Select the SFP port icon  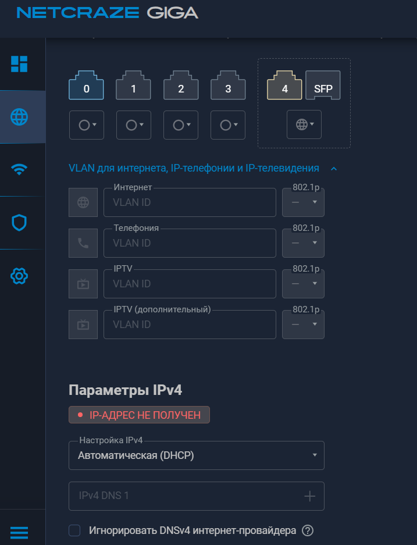tap(323, 85)
